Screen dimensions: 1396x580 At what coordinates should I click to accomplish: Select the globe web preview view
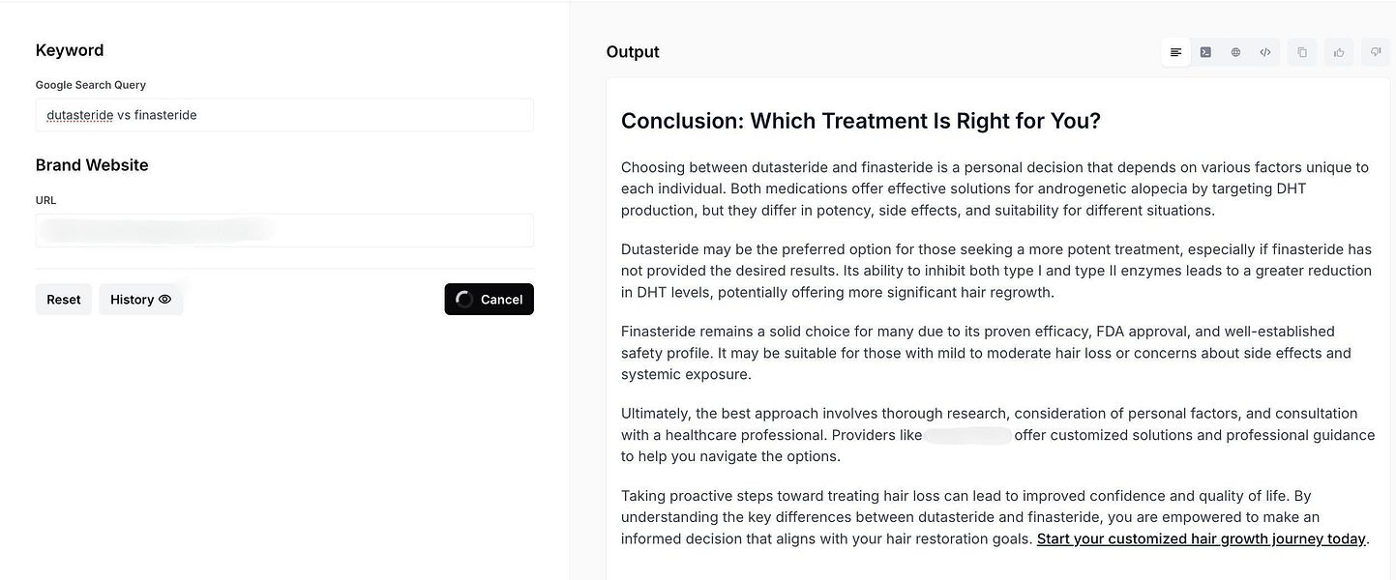pyautogui.click(x=1235, y=52)
